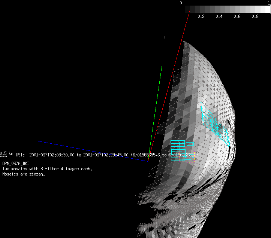
Task: Click the 0.4 mark on the grayscale bar
Action: coord(219,17)
